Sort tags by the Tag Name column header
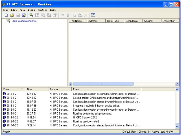Image resolution: width=181 pixels, height=135 pixels. pos(78,21)
